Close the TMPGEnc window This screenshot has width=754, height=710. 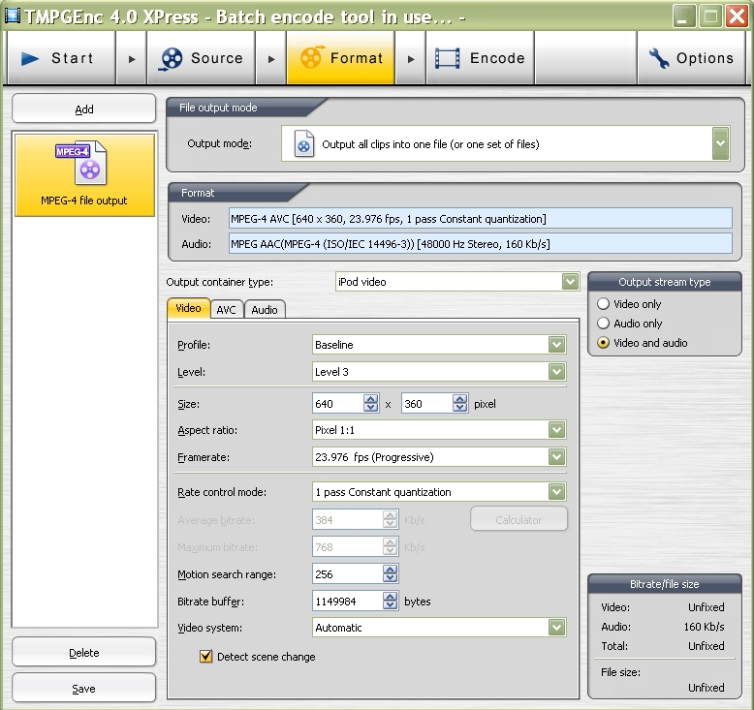click(737, 16)
